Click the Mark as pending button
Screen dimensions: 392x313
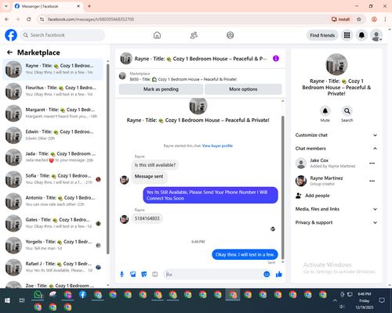click(161, 89)
